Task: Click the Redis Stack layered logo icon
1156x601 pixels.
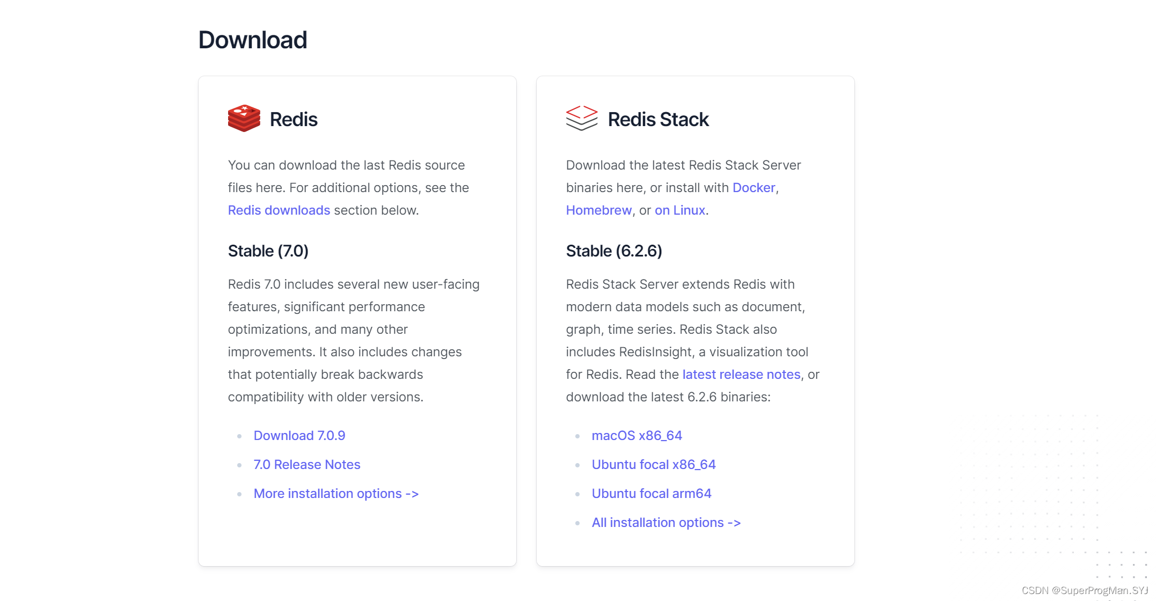Action: click(582, 119)
